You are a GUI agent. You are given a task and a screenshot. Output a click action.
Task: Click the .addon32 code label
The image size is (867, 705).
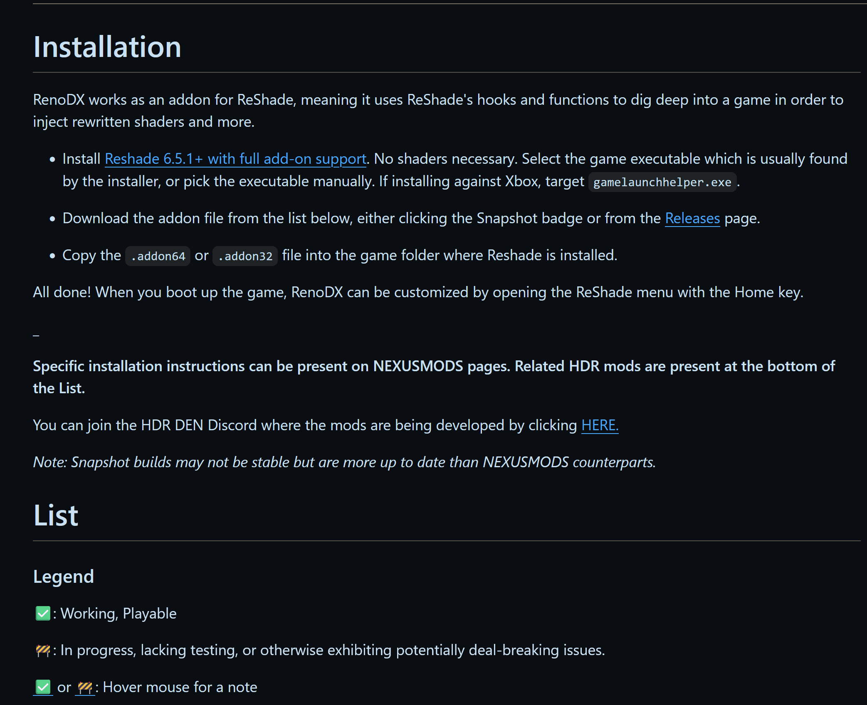[245, 256]
